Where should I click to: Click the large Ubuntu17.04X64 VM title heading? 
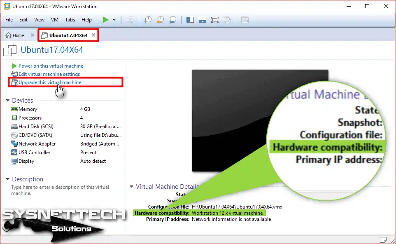point(52,50)
